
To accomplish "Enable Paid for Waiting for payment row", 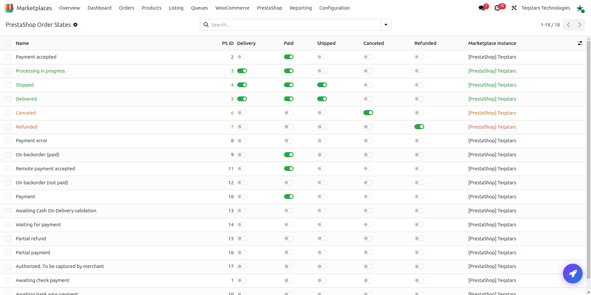I will pyautogui.click(x=289, y=225).
